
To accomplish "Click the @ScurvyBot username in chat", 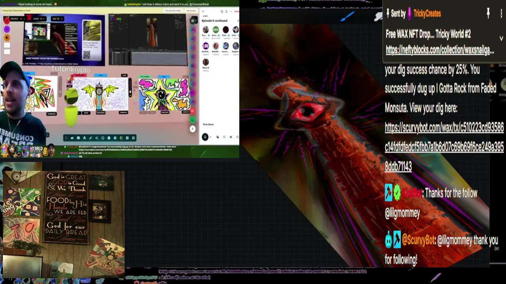I will point(418,240).
